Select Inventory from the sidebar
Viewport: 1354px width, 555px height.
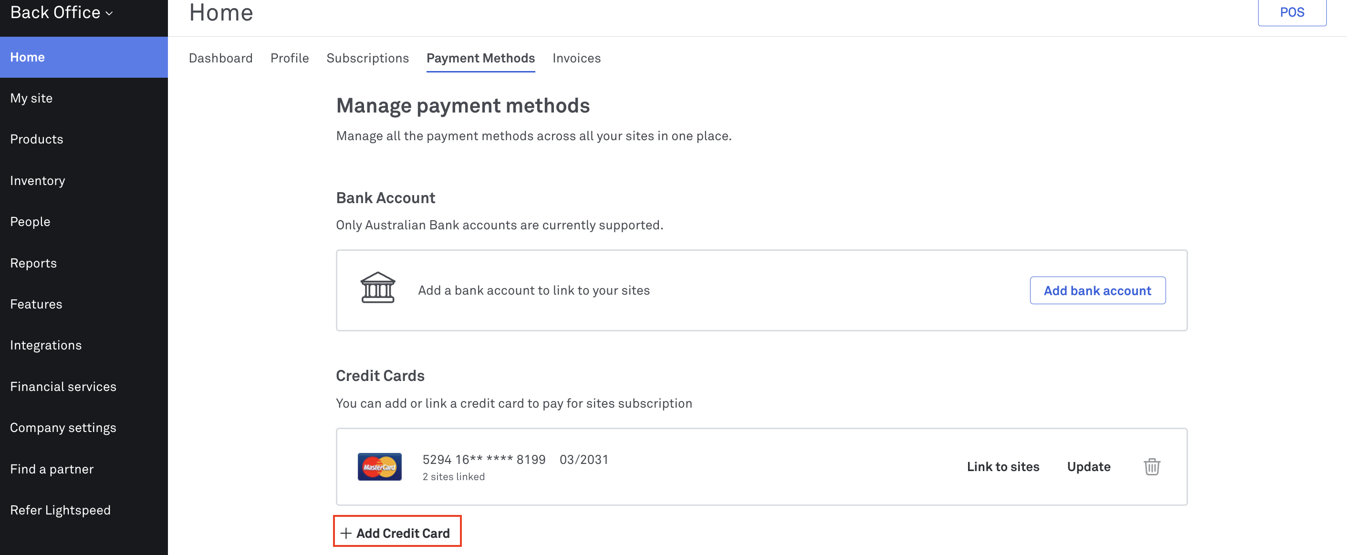(x=37, y=180)
